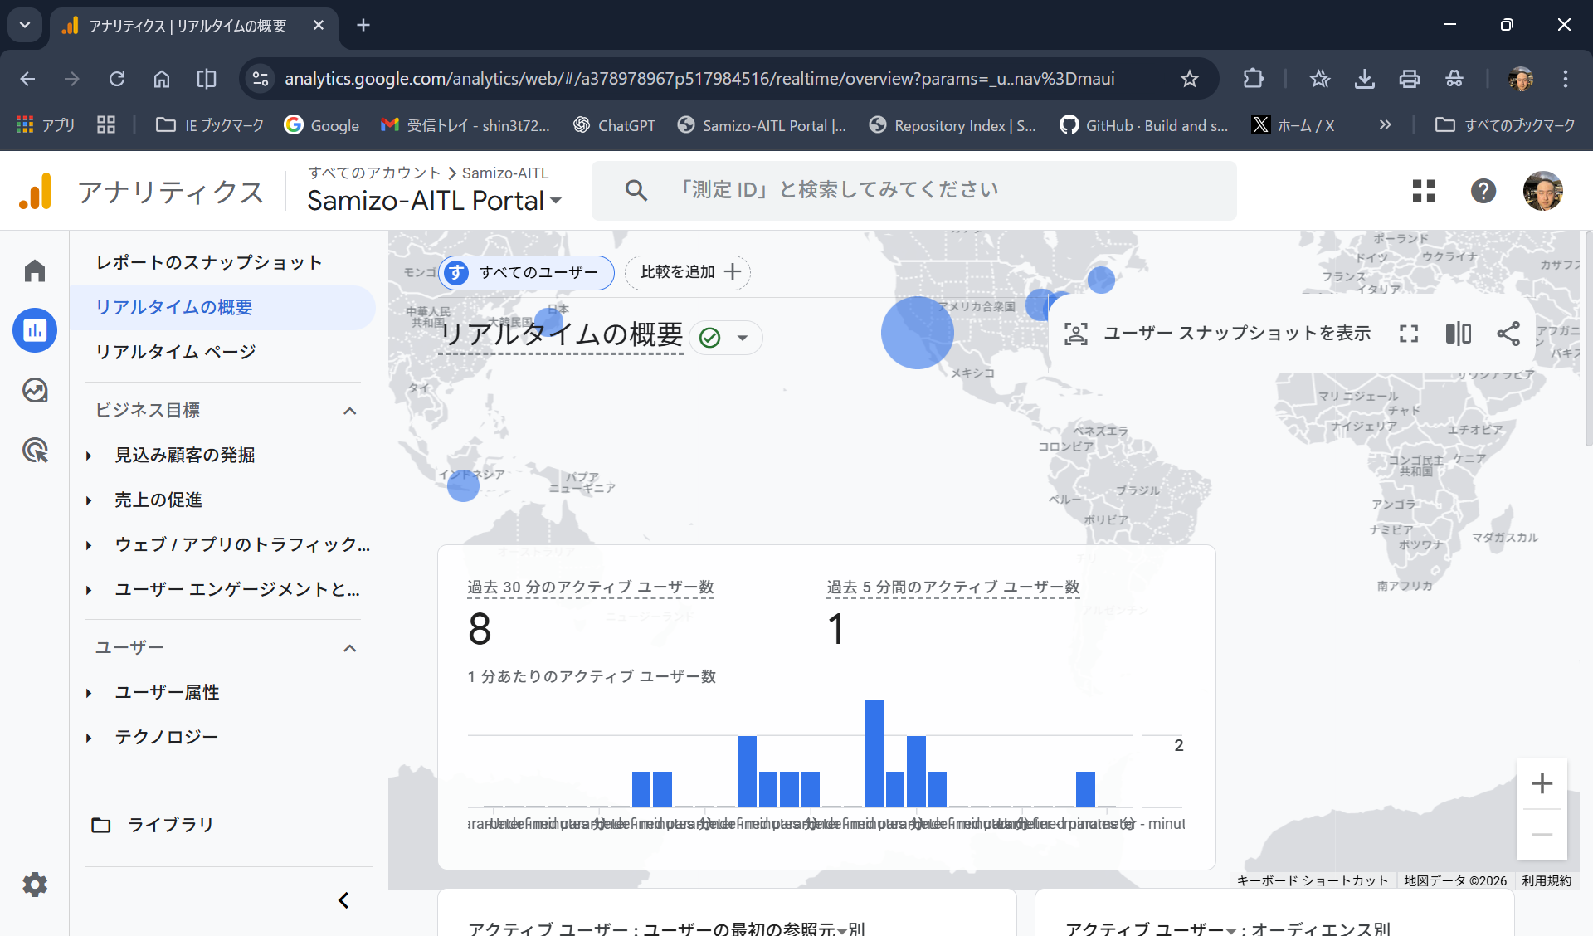Open the Explore icon in left rail

[35, 390]
